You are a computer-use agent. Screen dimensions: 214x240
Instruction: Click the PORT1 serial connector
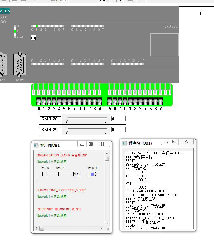(x=20, y=65)
